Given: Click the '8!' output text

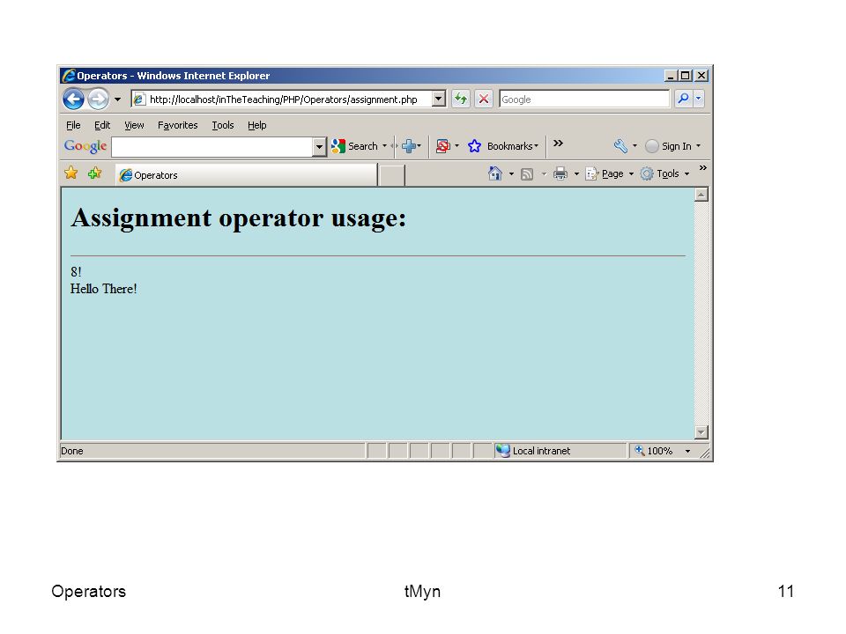Looking at the screenshot, I should pos(76,272).
